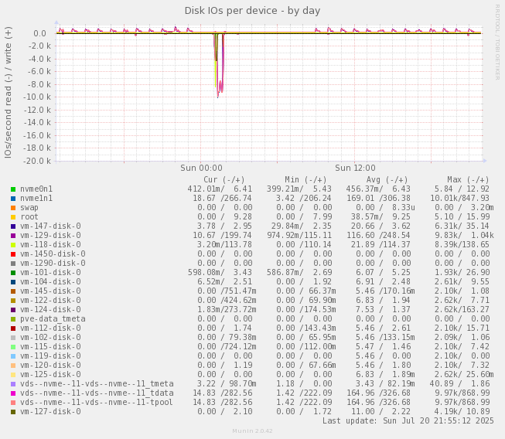Click the 'Munin 2.0.42' footer text
This screenshot has width=505, height=439.
pyautogui.click(x=252, y=431)
